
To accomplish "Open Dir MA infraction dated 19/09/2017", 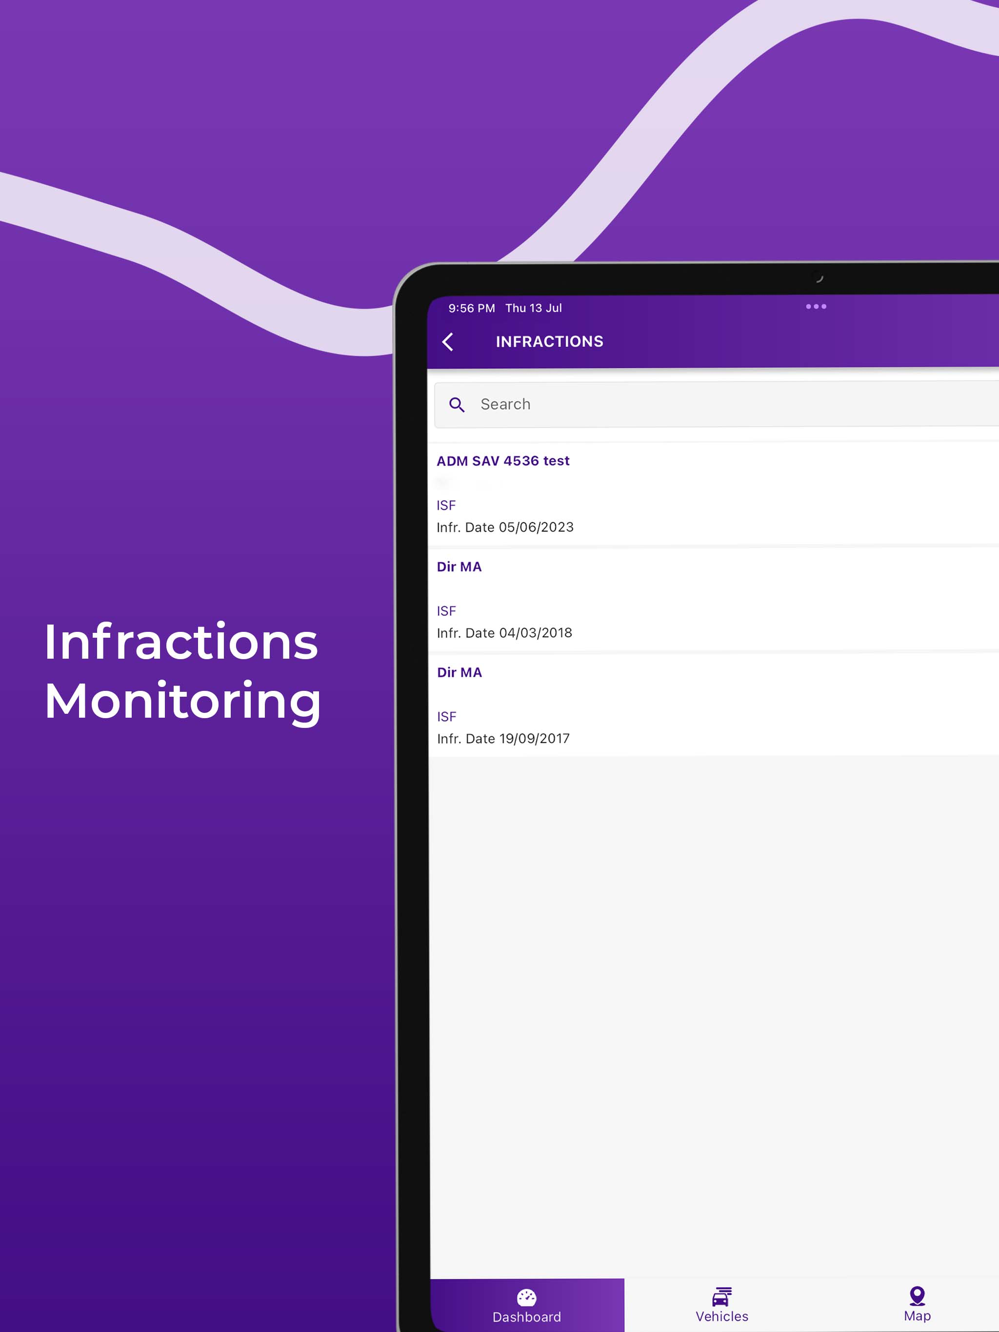I will click(x=714, y=705).
